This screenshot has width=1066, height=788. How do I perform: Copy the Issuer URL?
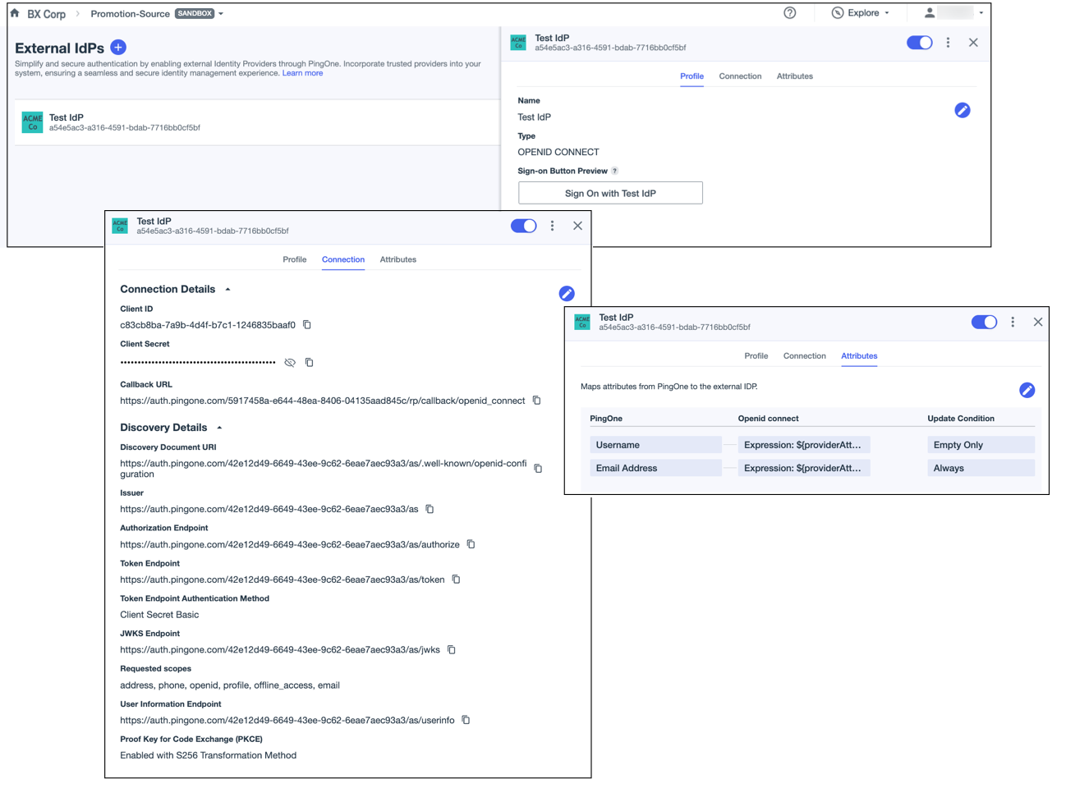pyautogui.click(x=430, y=509)
